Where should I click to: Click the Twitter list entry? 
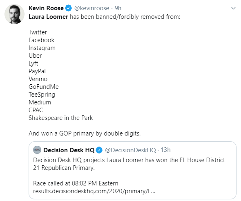pyautogui.click(x=38, y=32)
